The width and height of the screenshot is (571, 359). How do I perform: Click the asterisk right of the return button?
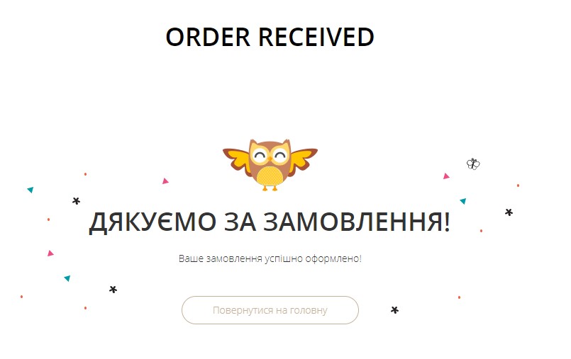tap(395, 310)
